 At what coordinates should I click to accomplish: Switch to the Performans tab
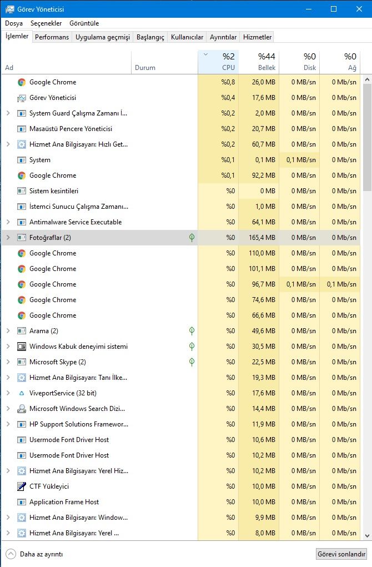tap(52, 37)
